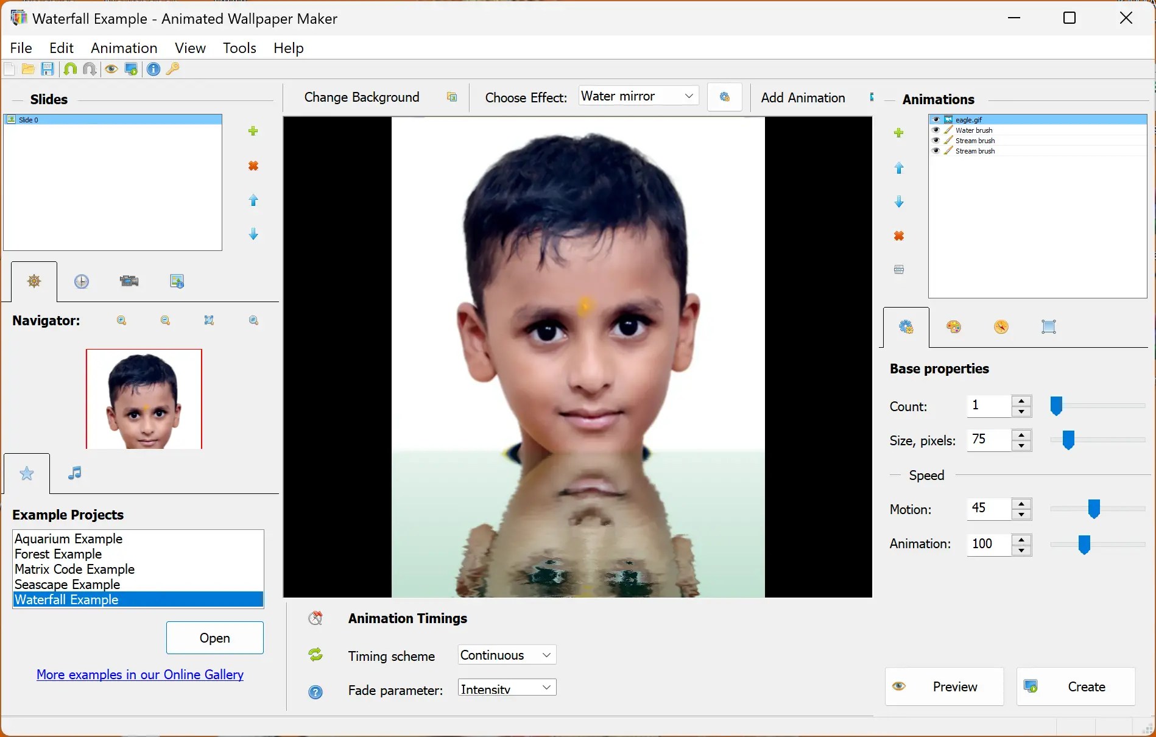Switch to the bounding frame properties tab
Image resolution: width=1156 pixels, height=737 pixels.
tap(1049, 327)
